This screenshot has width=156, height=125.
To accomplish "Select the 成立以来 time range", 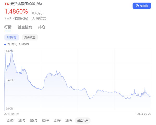I will (83, 121).
